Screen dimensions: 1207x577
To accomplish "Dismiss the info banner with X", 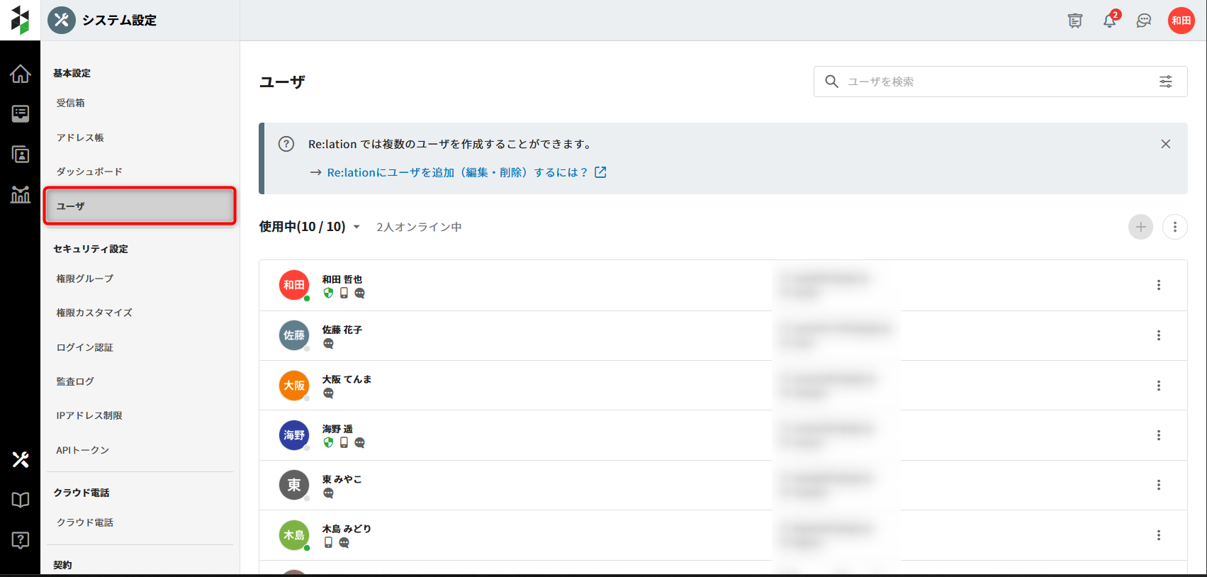I will 1165,144.
